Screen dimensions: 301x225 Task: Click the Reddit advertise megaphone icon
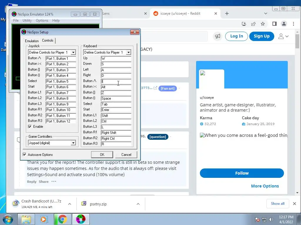pos(218,36)
